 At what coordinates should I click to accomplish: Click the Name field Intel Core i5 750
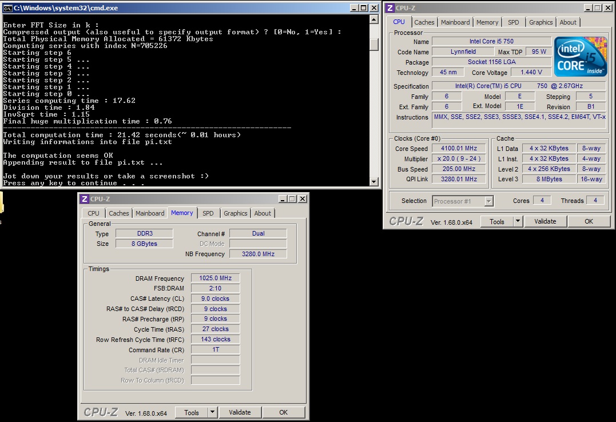(x=491, y=41)
